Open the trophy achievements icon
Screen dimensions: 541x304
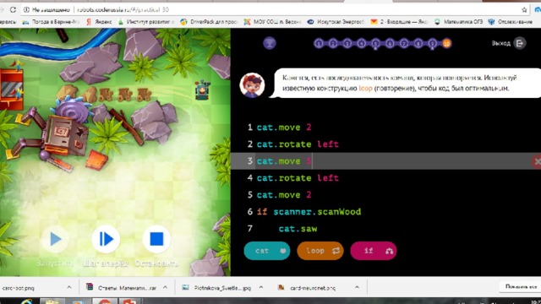pyautogui.click(x=270, y=43)
